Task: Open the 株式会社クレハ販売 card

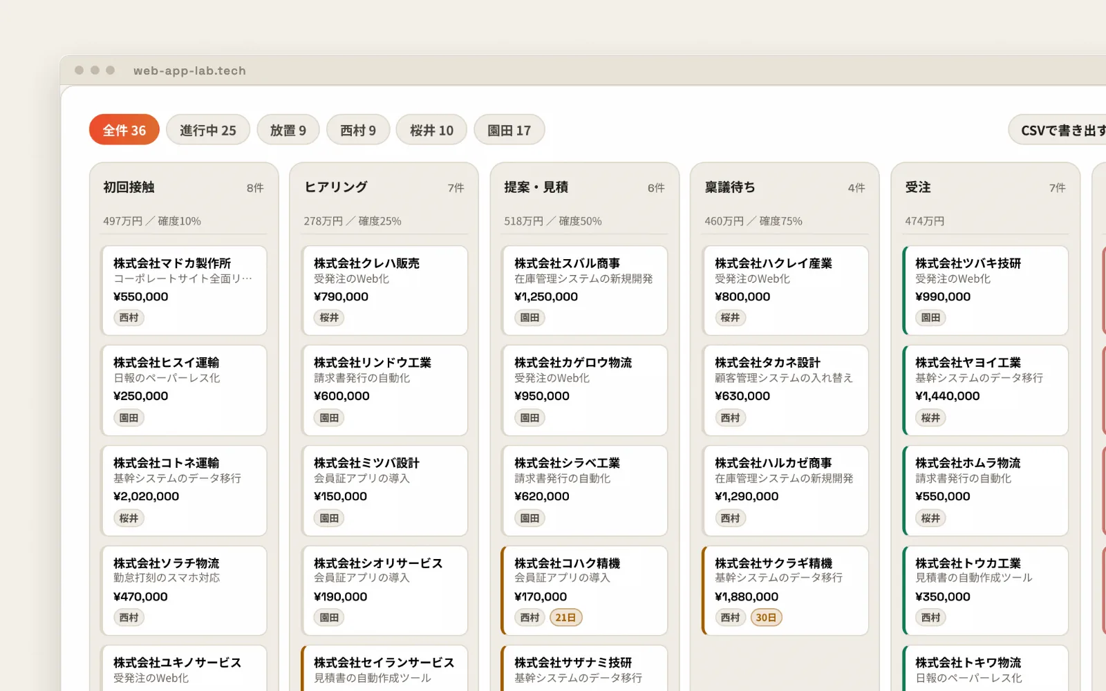Action: (x=384, y=290)
